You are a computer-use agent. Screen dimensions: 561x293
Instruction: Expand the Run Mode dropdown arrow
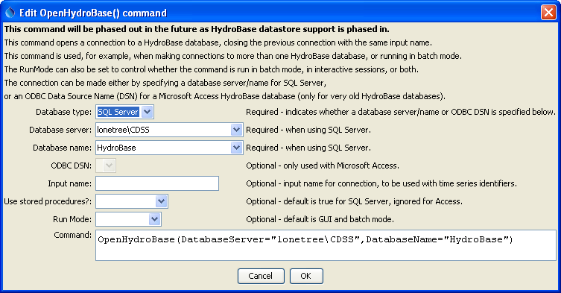coord(154,219)
